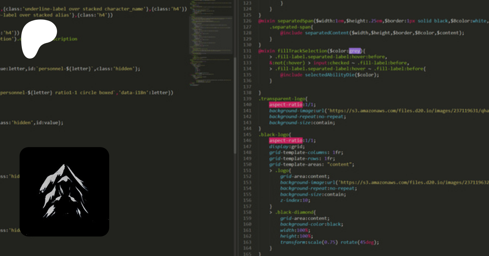
Task: Click line number 145 in the gutter
Action: [x=247, y=135]
